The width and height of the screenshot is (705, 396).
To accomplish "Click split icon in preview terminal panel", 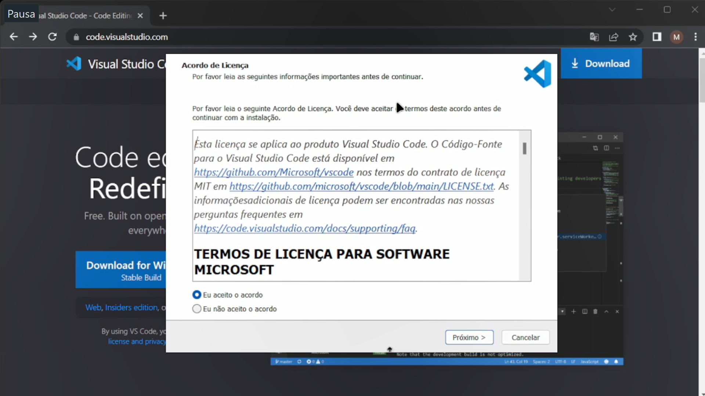I will click(x=585, y=311).
